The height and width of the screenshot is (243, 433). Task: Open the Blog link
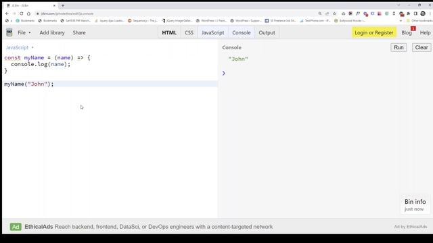pyautogui.click(x=407, y=32)
